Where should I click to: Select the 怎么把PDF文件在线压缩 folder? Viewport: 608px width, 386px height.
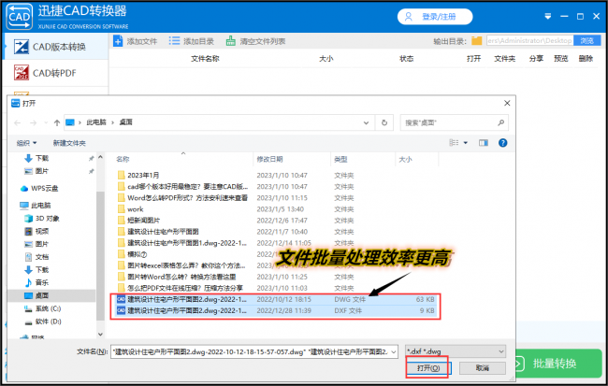[185, 288]
